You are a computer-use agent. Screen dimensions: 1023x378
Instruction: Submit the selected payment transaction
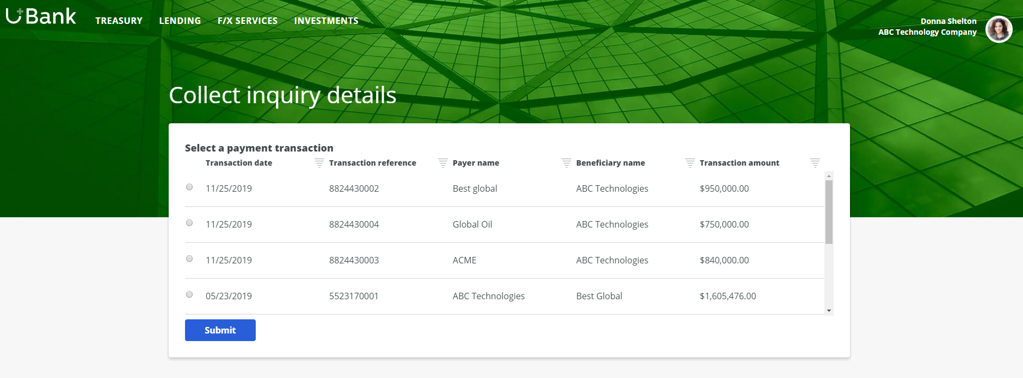click(x=220, y=330)
